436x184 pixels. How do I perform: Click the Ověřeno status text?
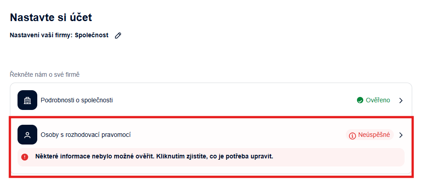(377, 100)
